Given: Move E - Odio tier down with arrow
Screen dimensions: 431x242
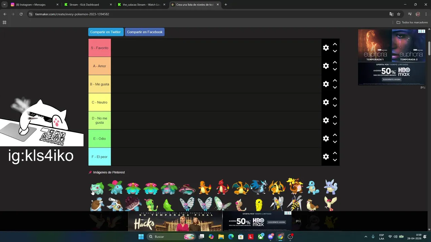Looking at the screenshot, I should (x=335, y=142).
